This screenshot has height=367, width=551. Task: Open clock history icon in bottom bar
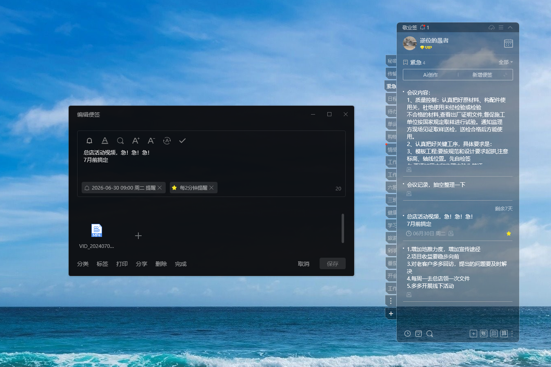point(407,334)
